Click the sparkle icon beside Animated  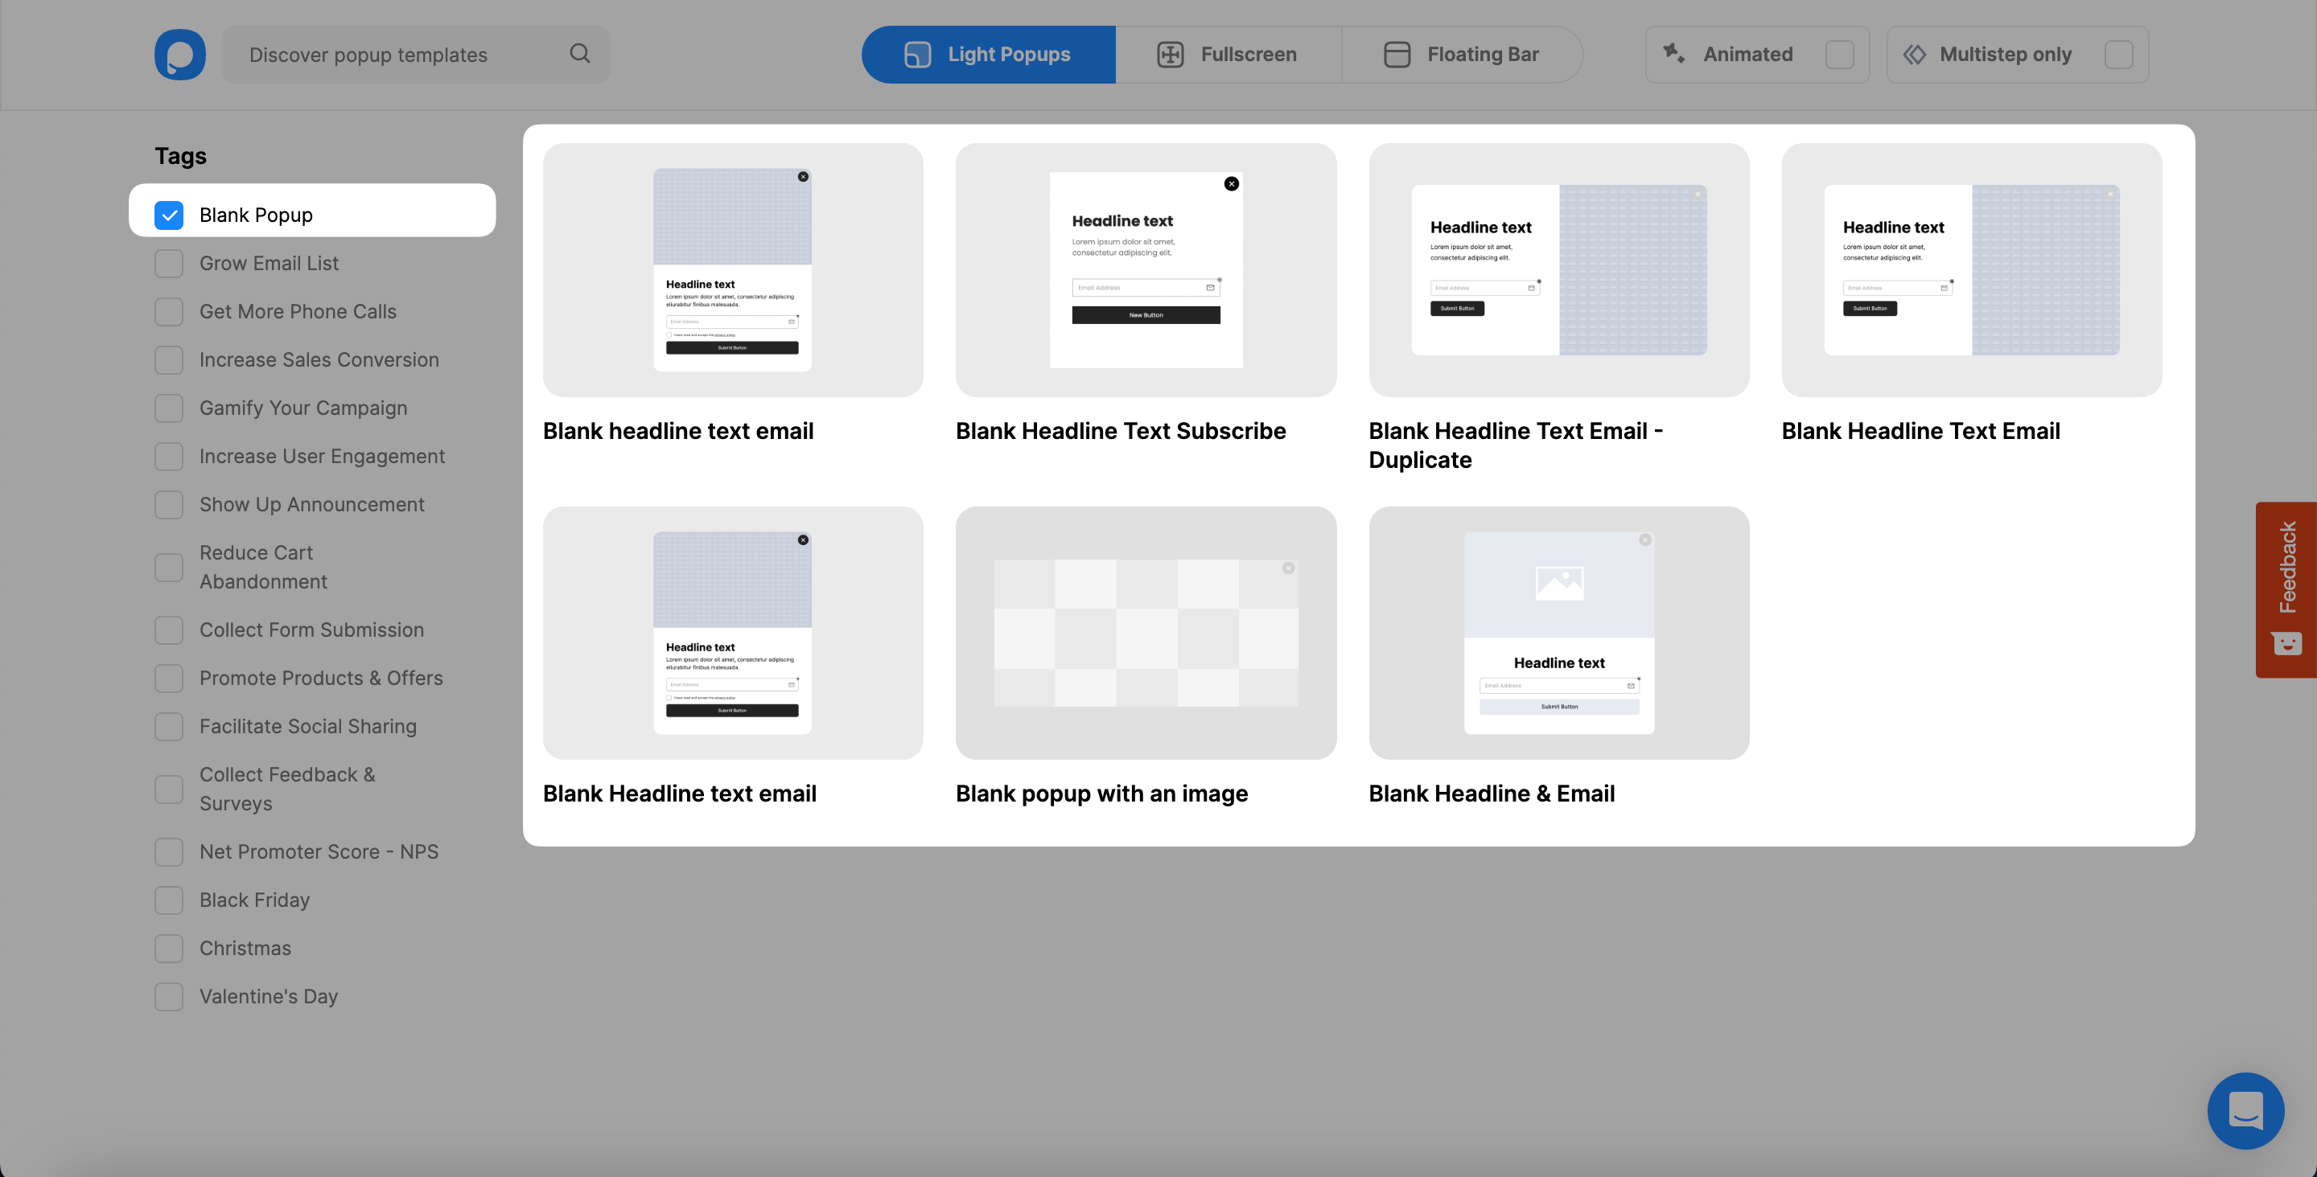click(x=1673, y=54)
